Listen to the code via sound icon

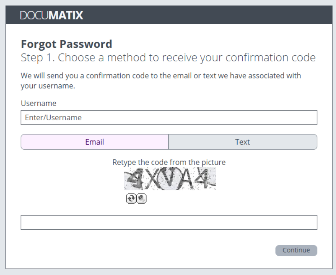(x=142, y=199)
